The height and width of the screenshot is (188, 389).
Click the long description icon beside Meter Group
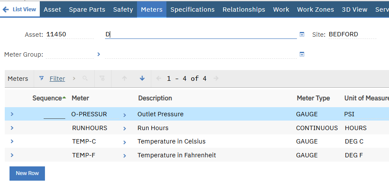(302, 54)
